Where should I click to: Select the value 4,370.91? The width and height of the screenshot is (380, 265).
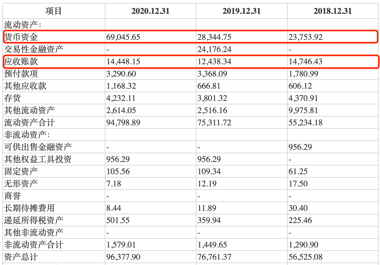pos(303,98)
